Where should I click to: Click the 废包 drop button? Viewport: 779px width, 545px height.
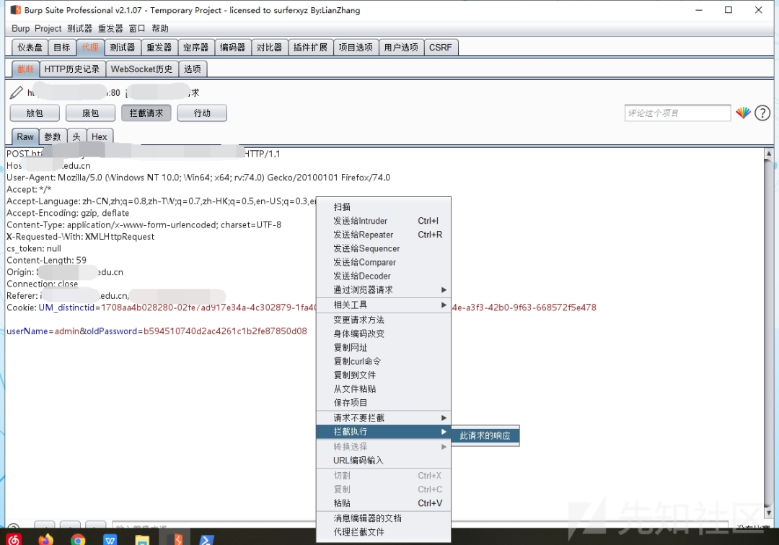90,113
